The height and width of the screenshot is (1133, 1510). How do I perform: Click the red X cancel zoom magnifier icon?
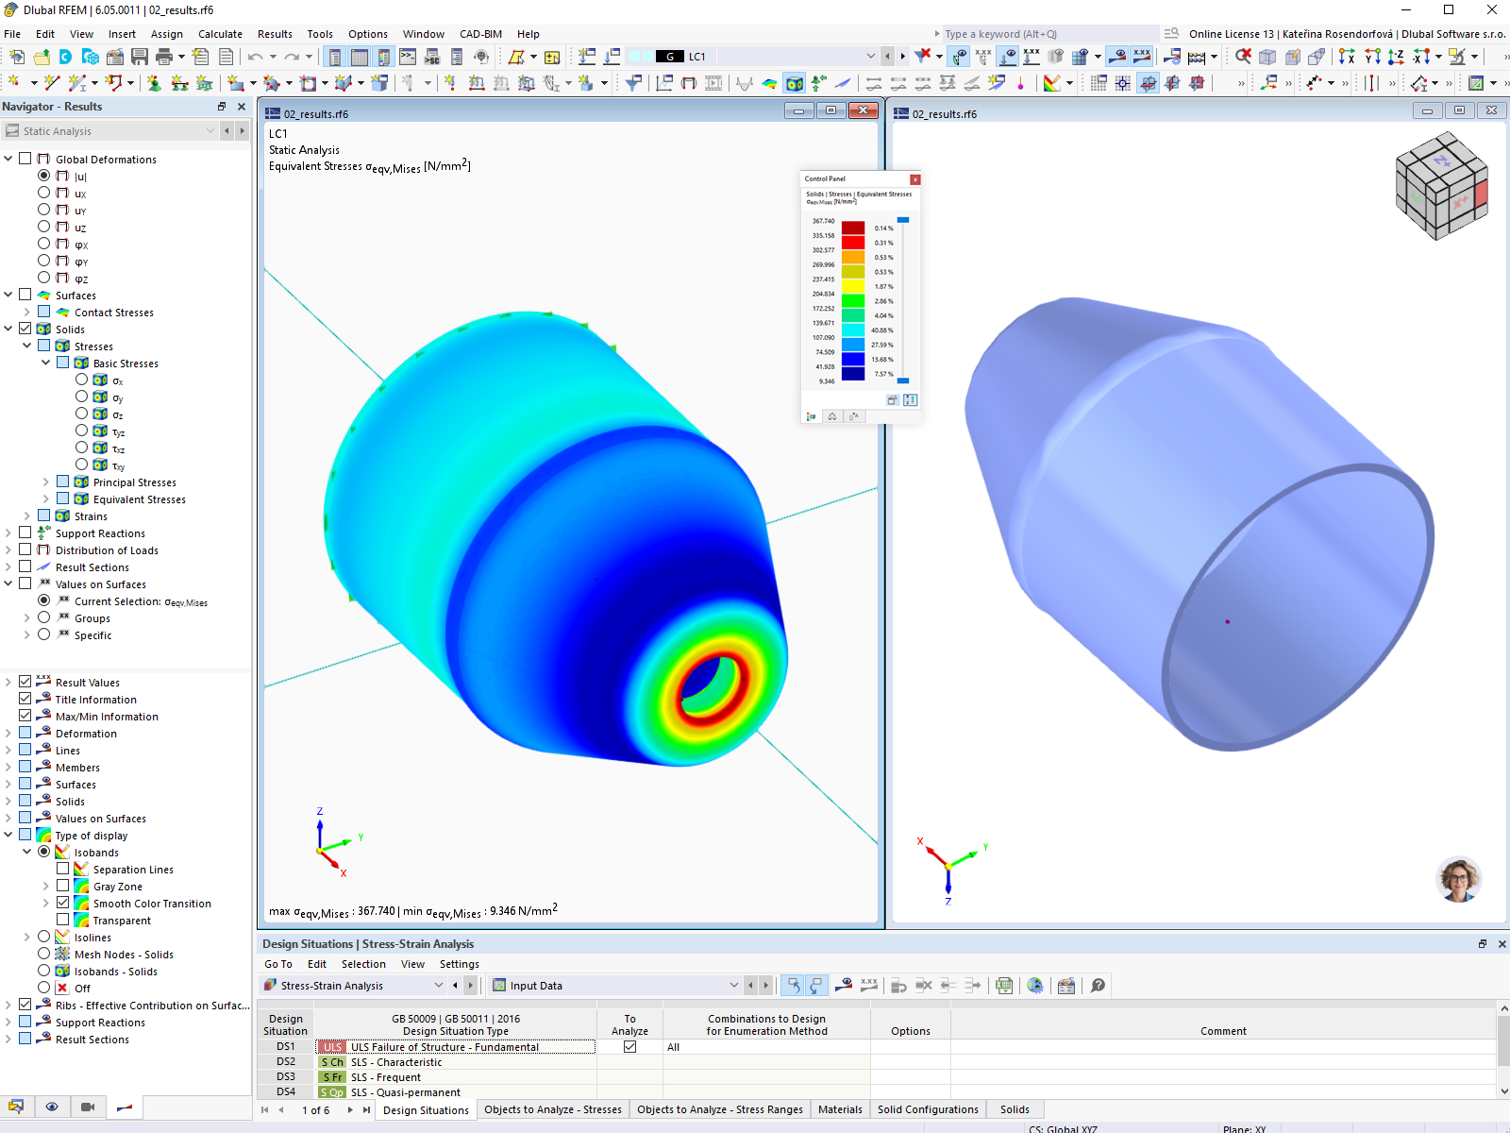click(x=1244, y=57)
